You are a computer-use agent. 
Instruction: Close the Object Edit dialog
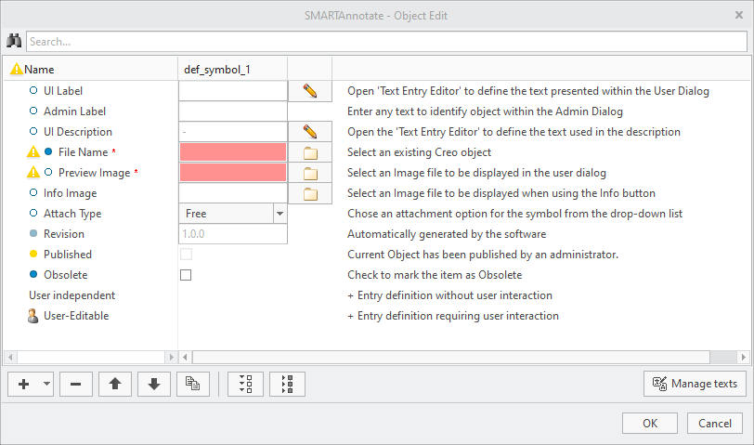pyautogui.click(x=739, y=15)
